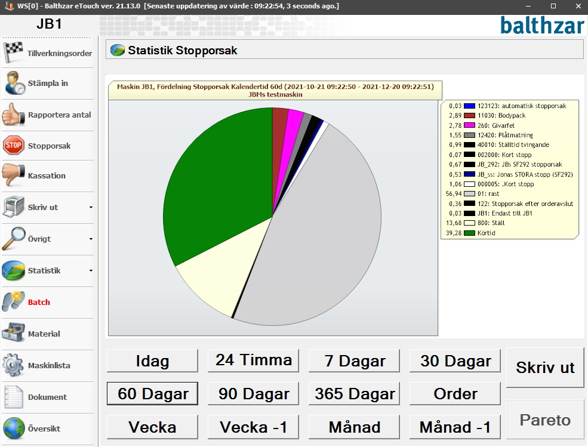588x447 pixels.
Task: Click the light gray swatch for 01: rast
Action: coord(469,194)
